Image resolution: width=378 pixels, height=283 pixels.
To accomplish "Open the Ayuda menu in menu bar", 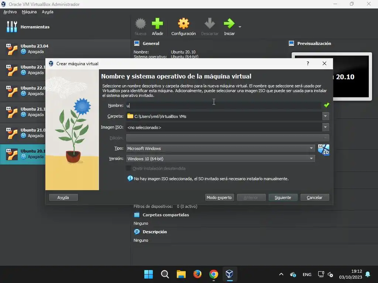I will [x=48, y=12].
